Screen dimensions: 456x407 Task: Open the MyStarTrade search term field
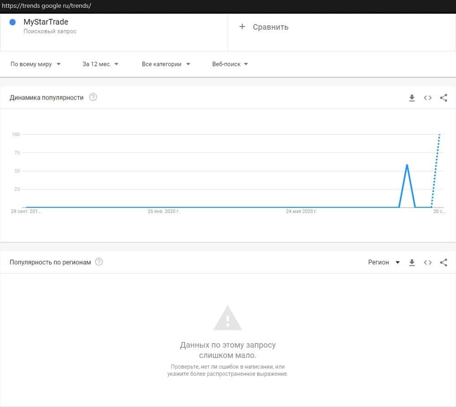(114, 32)
